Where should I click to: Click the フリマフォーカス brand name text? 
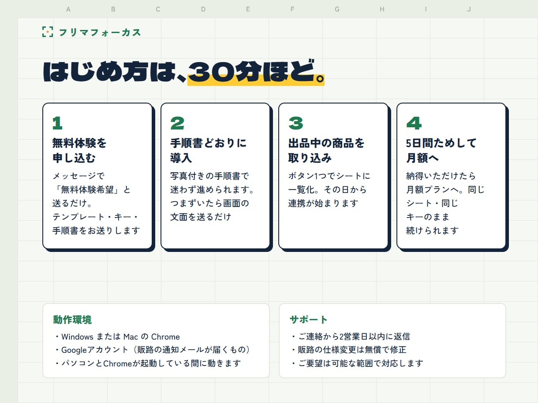tap(100, 32)
